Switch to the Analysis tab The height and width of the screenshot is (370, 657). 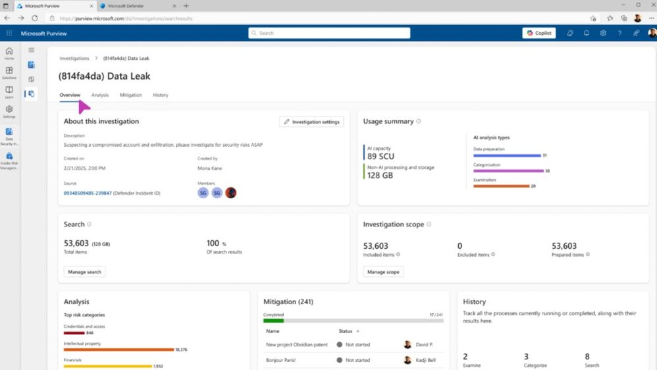pyautogui.click(x=99, y=95)
